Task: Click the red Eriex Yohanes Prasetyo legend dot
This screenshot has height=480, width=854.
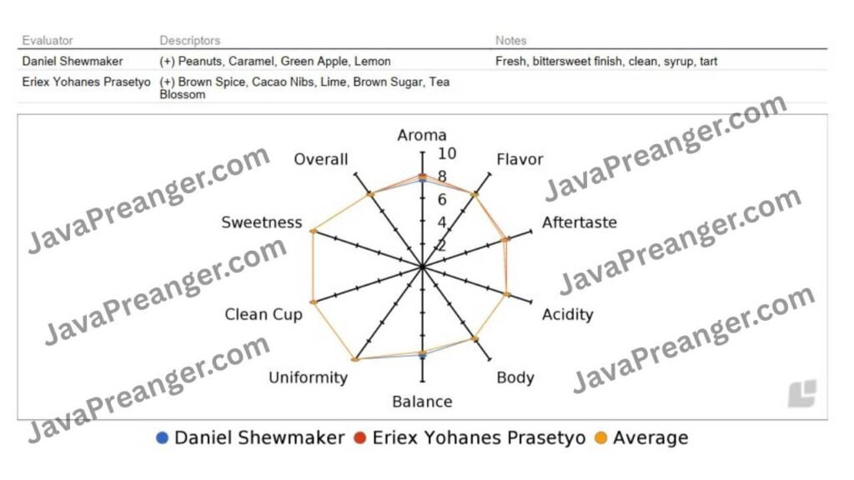Action: [359, 438]
